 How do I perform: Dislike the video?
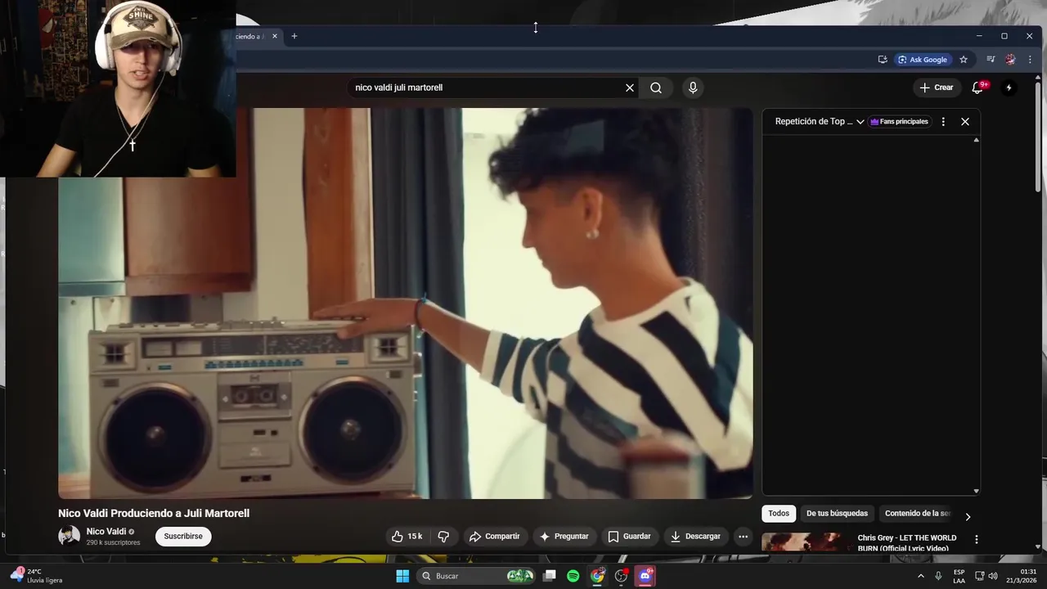tap(443, 537)
